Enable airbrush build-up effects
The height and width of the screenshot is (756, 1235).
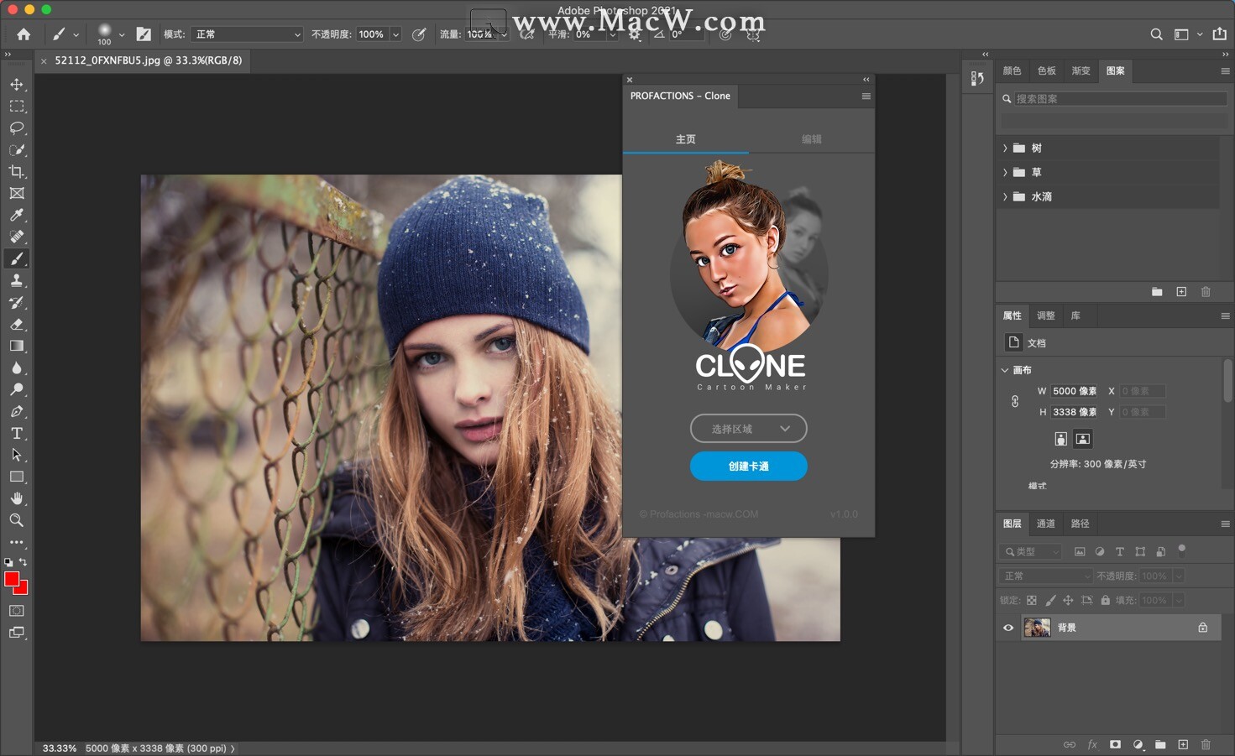[x=527, y=34]
